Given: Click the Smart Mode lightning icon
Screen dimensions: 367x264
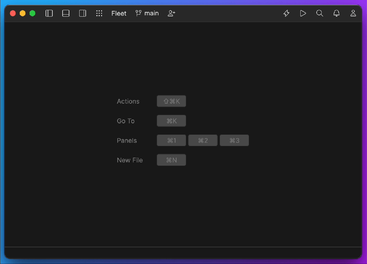Looking at the screenshot, I should (x=286, y=13).
